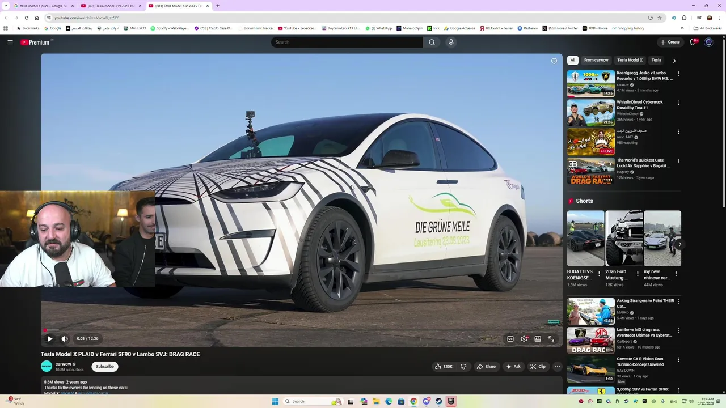
Task: Toggle closed captions on the player
Action: 510,339
